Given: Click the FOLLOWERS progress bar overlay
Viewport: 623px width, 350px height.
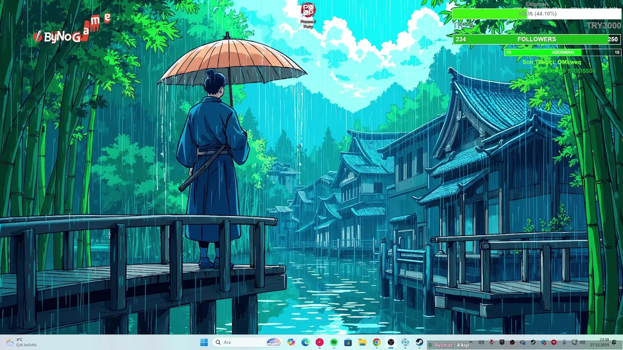Looking at the screenshot, I should pyautogui.click(x=537, y=39).
